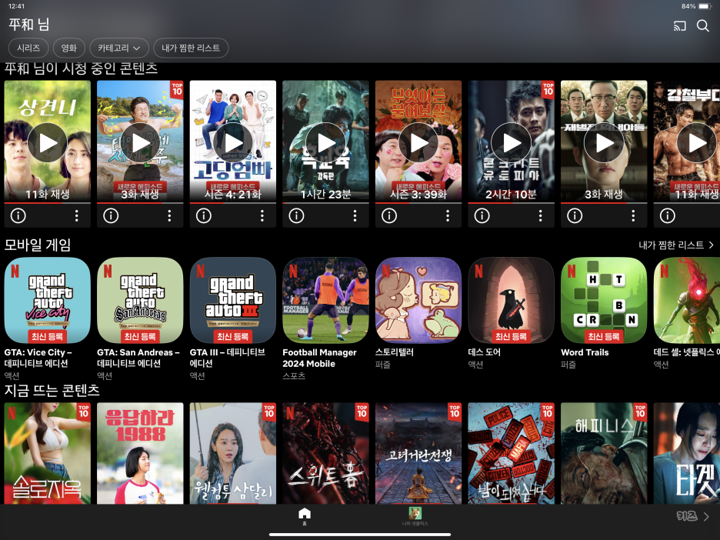Filter by 영화
Screen dimensions: 720x540
[x=69, y=48]
